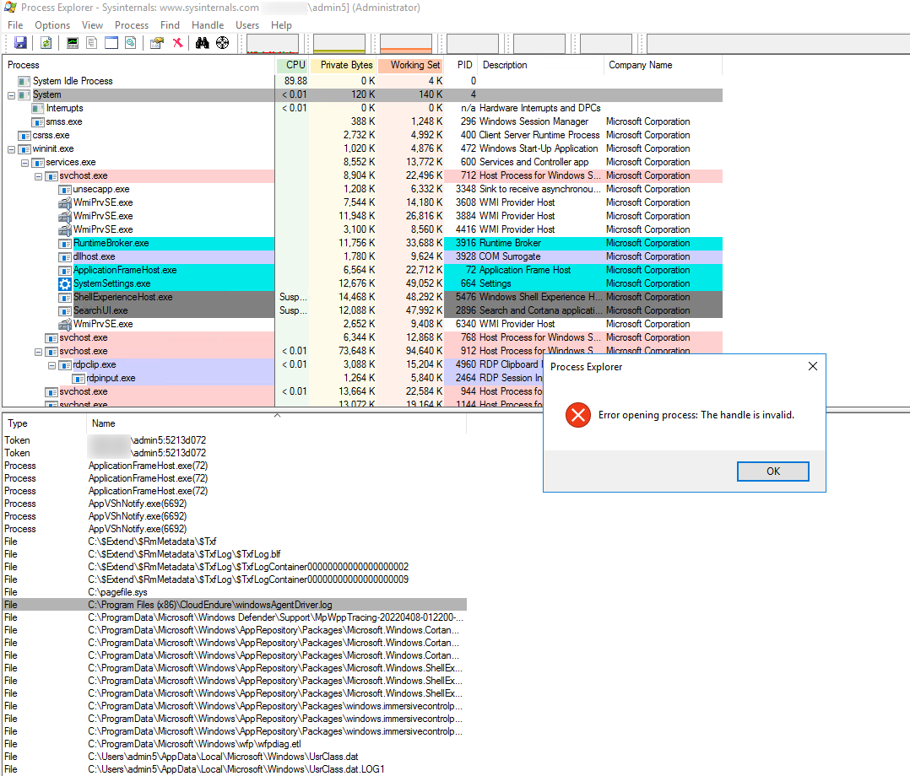This screenshot has height=776, width=910.
Task: Open the View menu
Action: coord(92,25)
